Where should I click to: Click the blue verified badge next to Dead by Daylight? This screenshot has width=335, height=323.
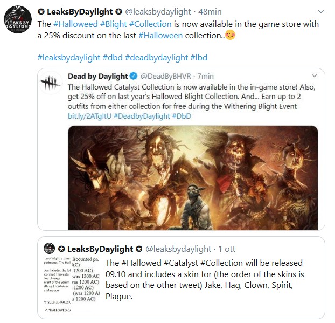(x=134, y=76)
